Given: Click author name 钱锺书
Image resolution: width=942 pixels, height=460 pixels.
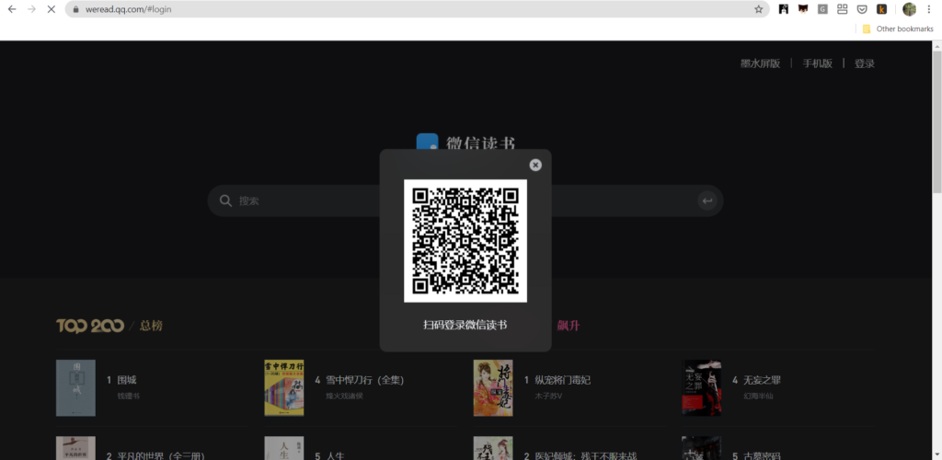Looking at the screenshot, I should [128, 396].
